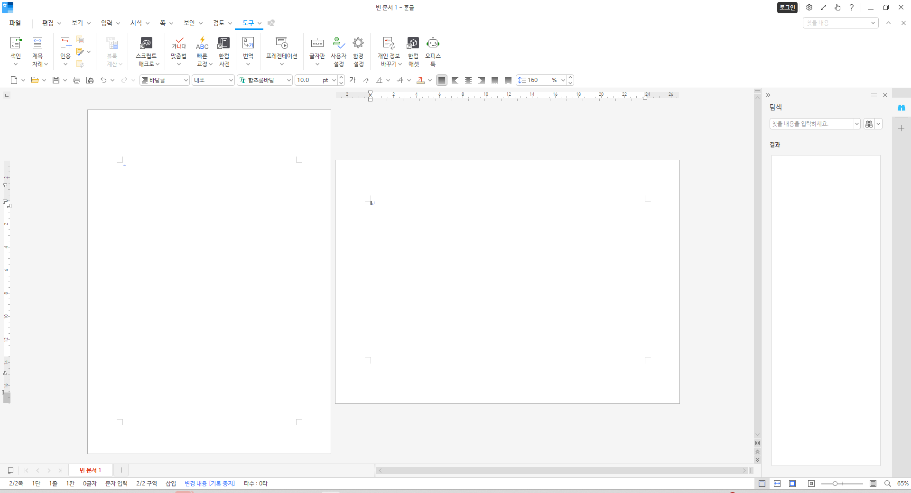Click the font size 10.0 field
This screenshot has width=911, height=493.
pos(308,80)
